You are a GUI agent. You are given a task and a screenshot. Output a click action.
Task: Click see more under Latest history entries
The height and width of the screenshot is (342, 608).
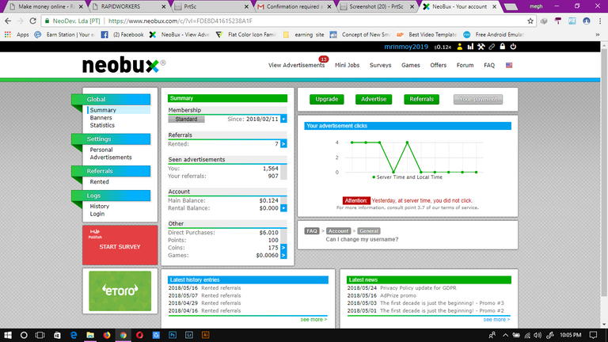313,320
